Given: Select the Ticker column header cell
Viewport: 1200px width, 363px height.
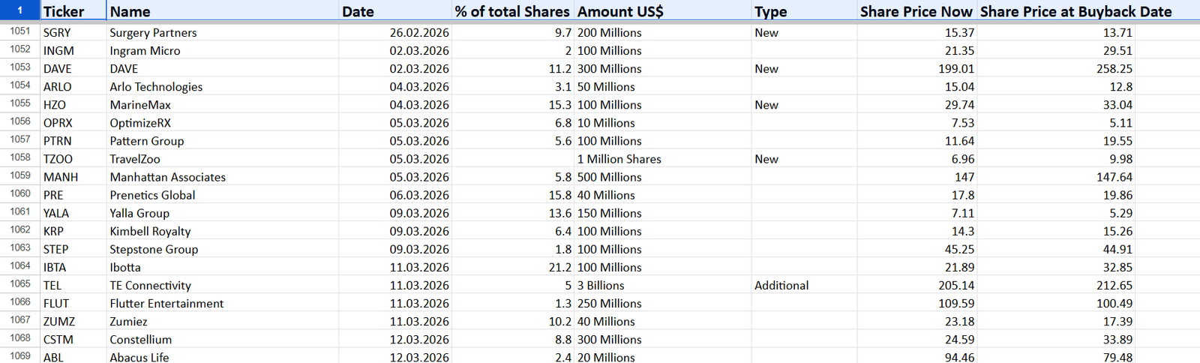Looking at the screenshot, I should 73,11.
